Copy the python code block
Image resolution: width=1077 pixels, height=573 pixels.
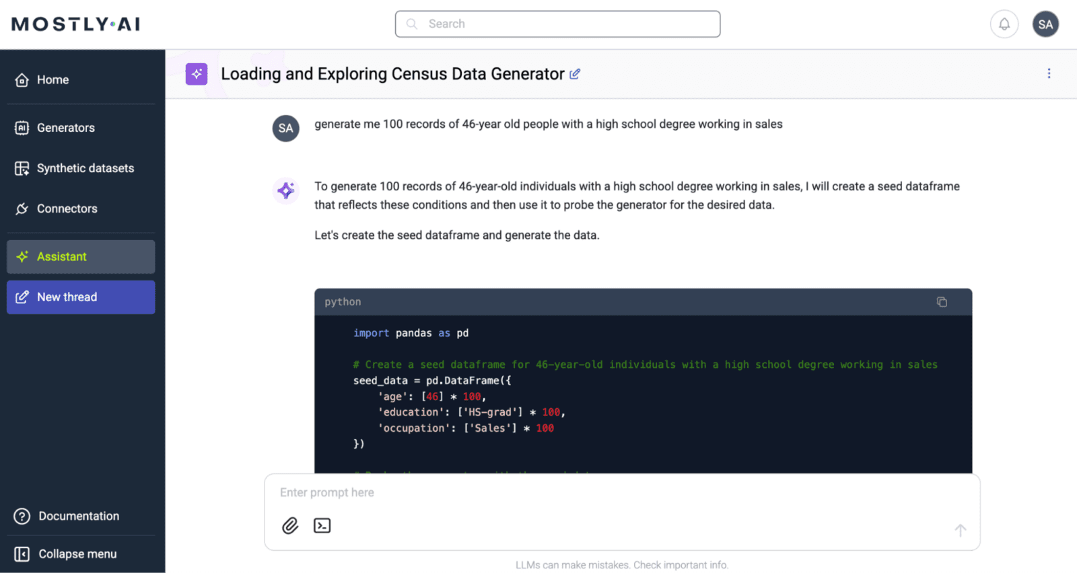tap(942, 302)
